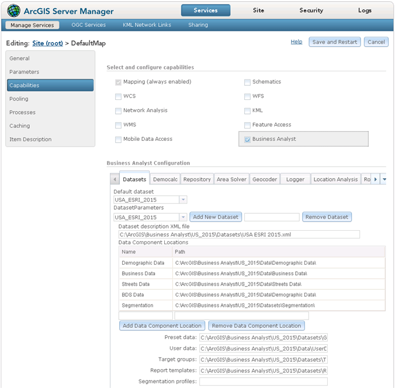
Task: Click Remove Dataset button
Action: [327, 217]
